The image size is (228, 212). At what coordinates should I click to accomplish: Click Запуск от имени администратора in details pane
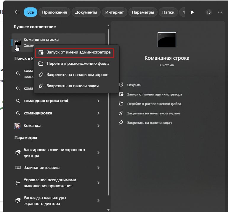click(x=155, y=94)
